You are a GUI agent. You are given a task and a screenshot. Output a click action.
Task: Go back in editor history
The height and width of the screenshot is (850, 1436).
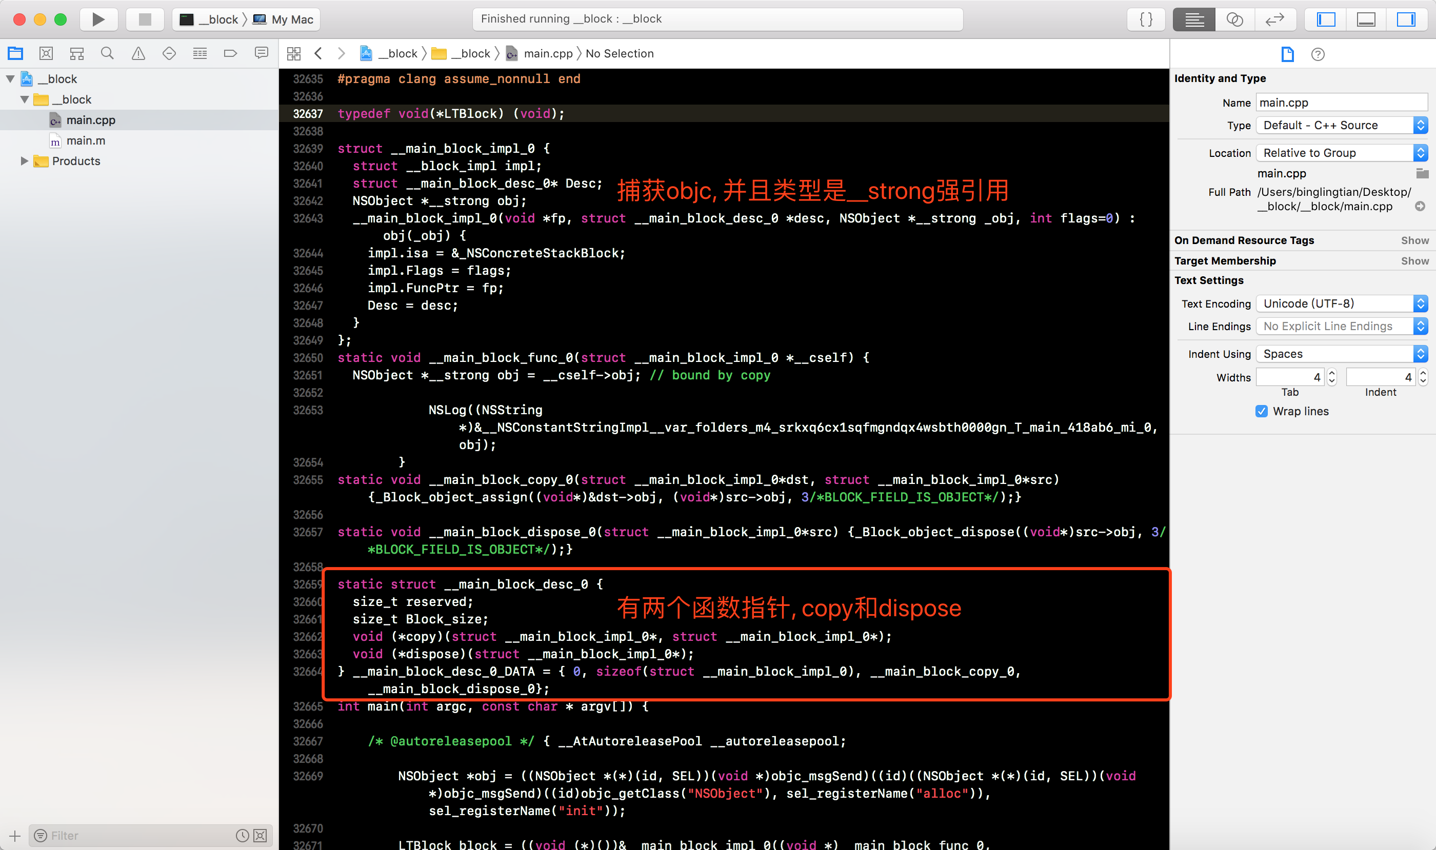click(x=318, y=53)
